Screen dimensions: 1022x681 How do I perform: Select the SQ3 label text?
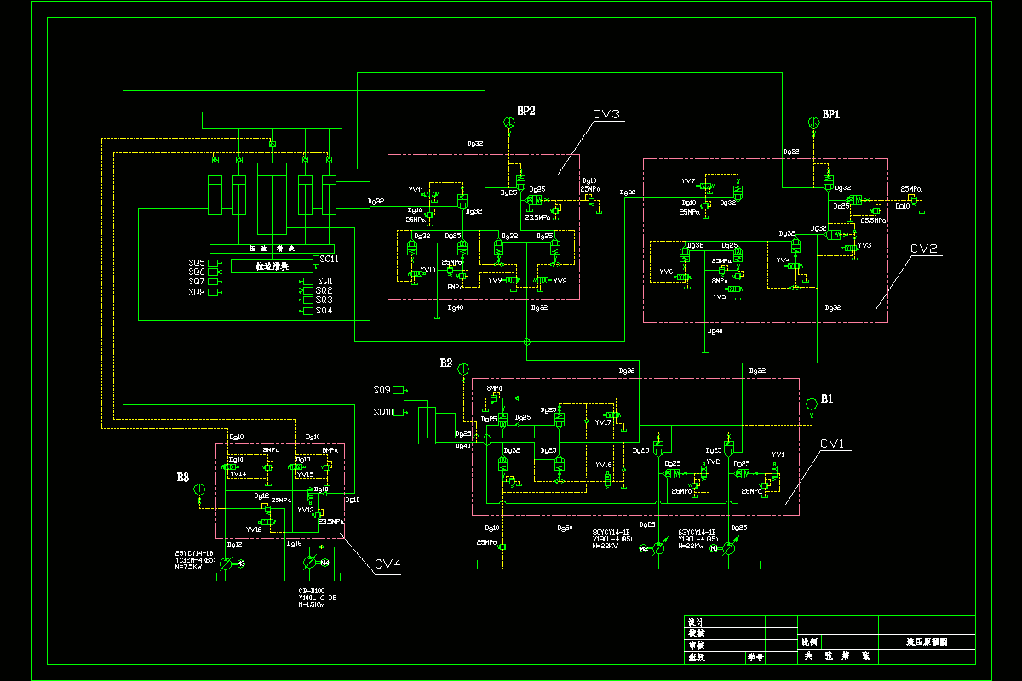(x=324, y=300)
